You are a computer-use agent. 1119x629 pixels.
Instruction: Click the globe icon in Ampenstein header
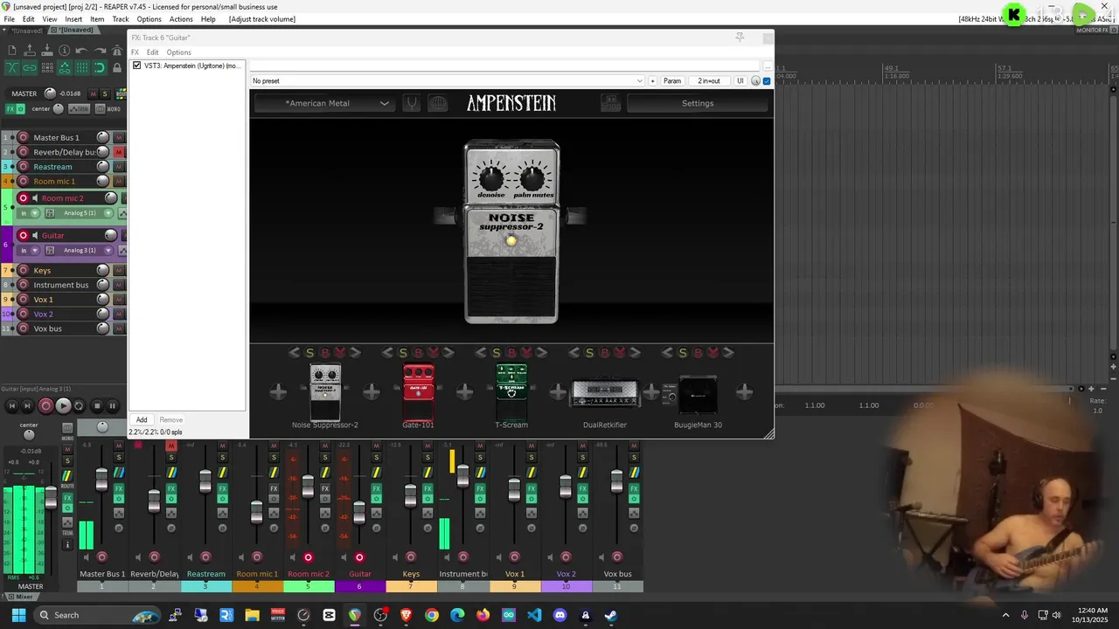438,103
